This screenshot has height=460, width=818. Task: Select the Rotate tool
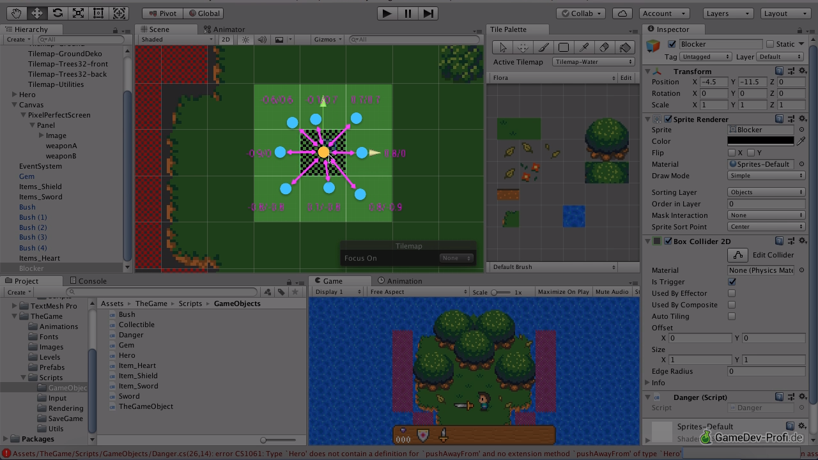(58, 13)
